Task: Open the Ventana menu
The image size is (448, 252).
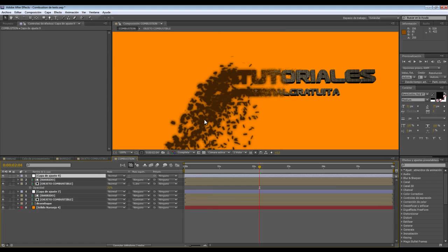Action: pos(94,12)
